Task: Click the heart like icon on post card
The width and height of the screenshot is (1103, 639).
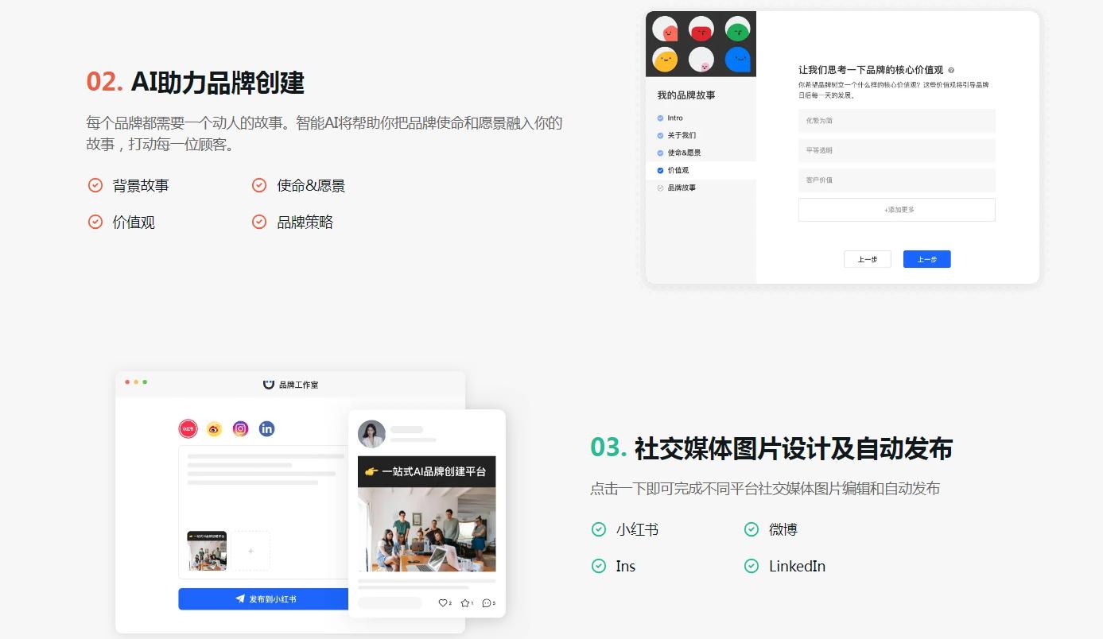Action: pyautogui.click(x=443, y=603)
